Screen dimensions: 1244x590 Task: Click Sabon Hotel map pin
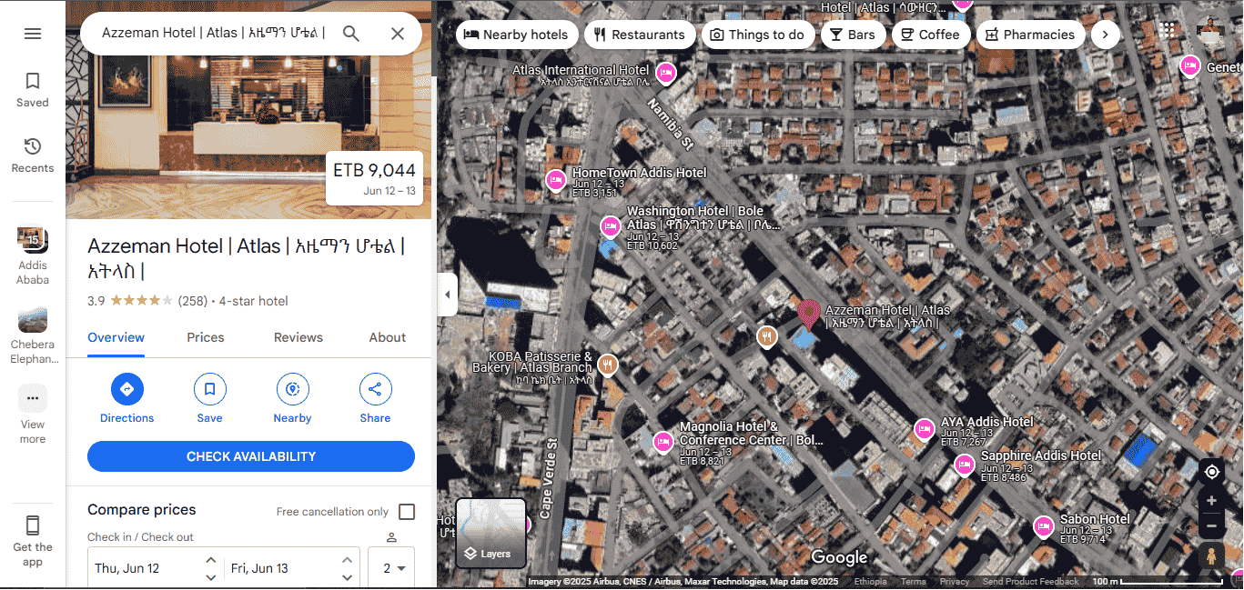click(x=1044, y=526)
